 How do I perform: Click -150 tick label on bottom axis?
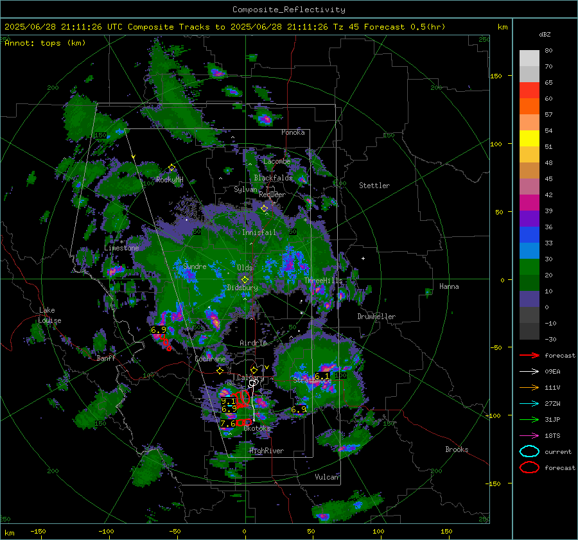(38, 531)
